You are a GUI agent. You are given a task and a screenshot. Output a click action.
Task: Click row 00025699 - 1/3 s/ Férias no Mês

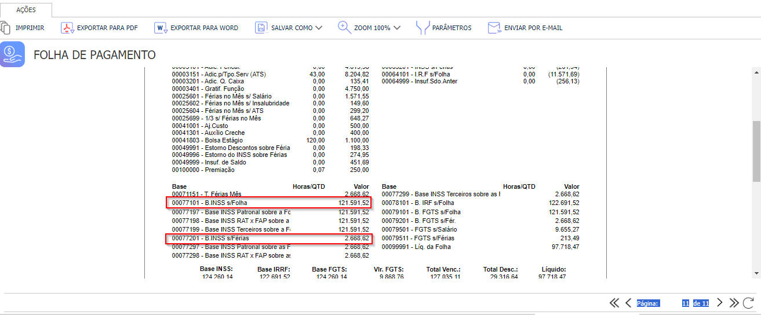click(270, 118)
